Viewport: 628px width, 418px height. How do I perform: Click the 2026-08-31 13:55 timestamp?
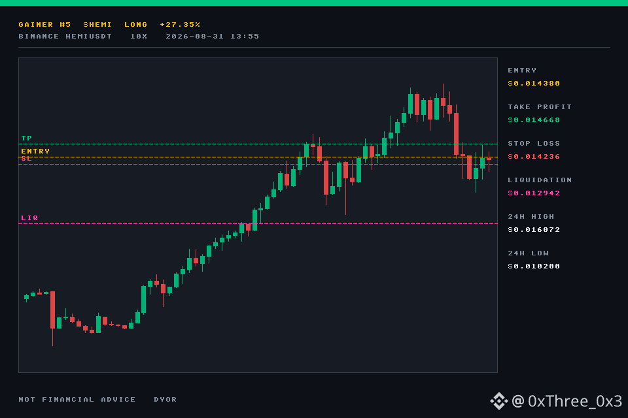click(212, 37)
